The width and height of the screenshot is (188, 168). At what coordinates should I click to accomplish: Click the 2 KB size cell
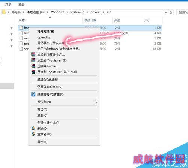(158, 44)
